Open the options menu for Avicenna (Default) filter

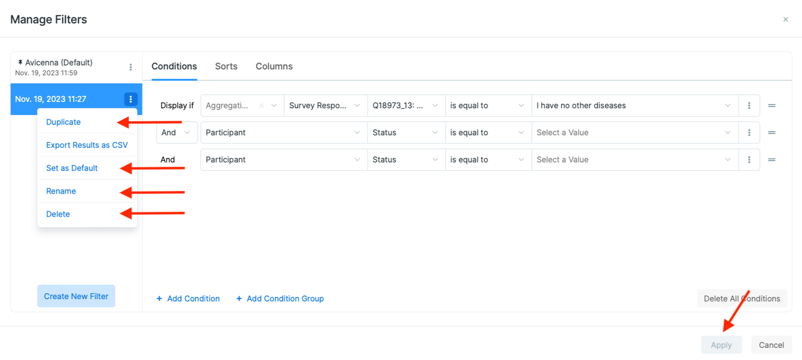click(x=131, y=67)
